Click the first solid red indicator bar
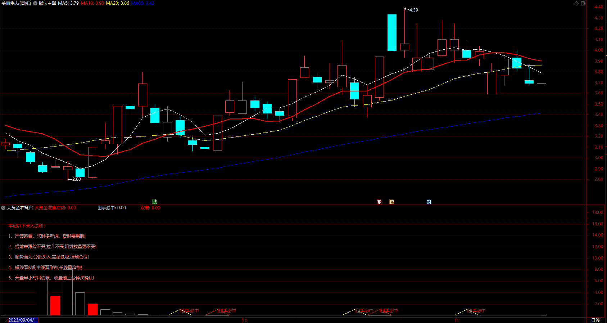607x323 pixels. (55, 306)
